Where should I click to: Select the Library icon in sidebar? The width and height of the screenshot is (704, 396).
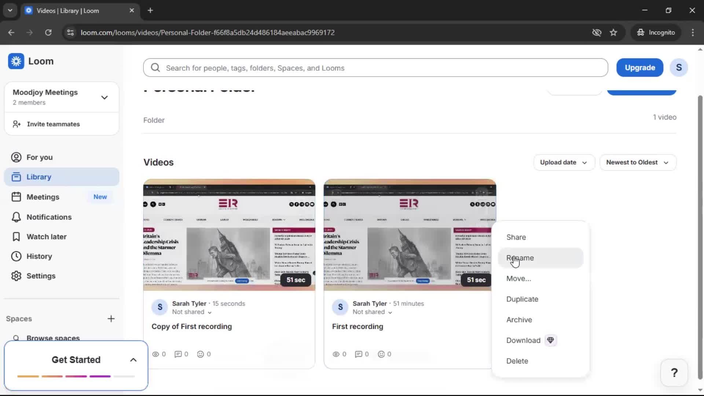(16, 177)
